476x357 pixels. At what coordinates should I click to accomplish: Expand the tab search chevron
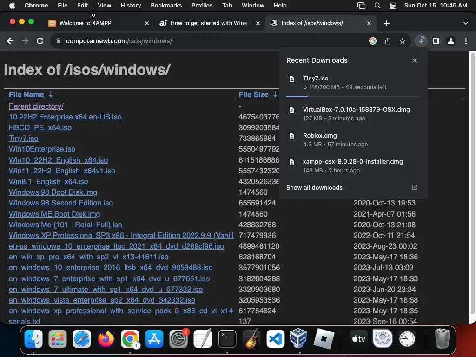465,23
